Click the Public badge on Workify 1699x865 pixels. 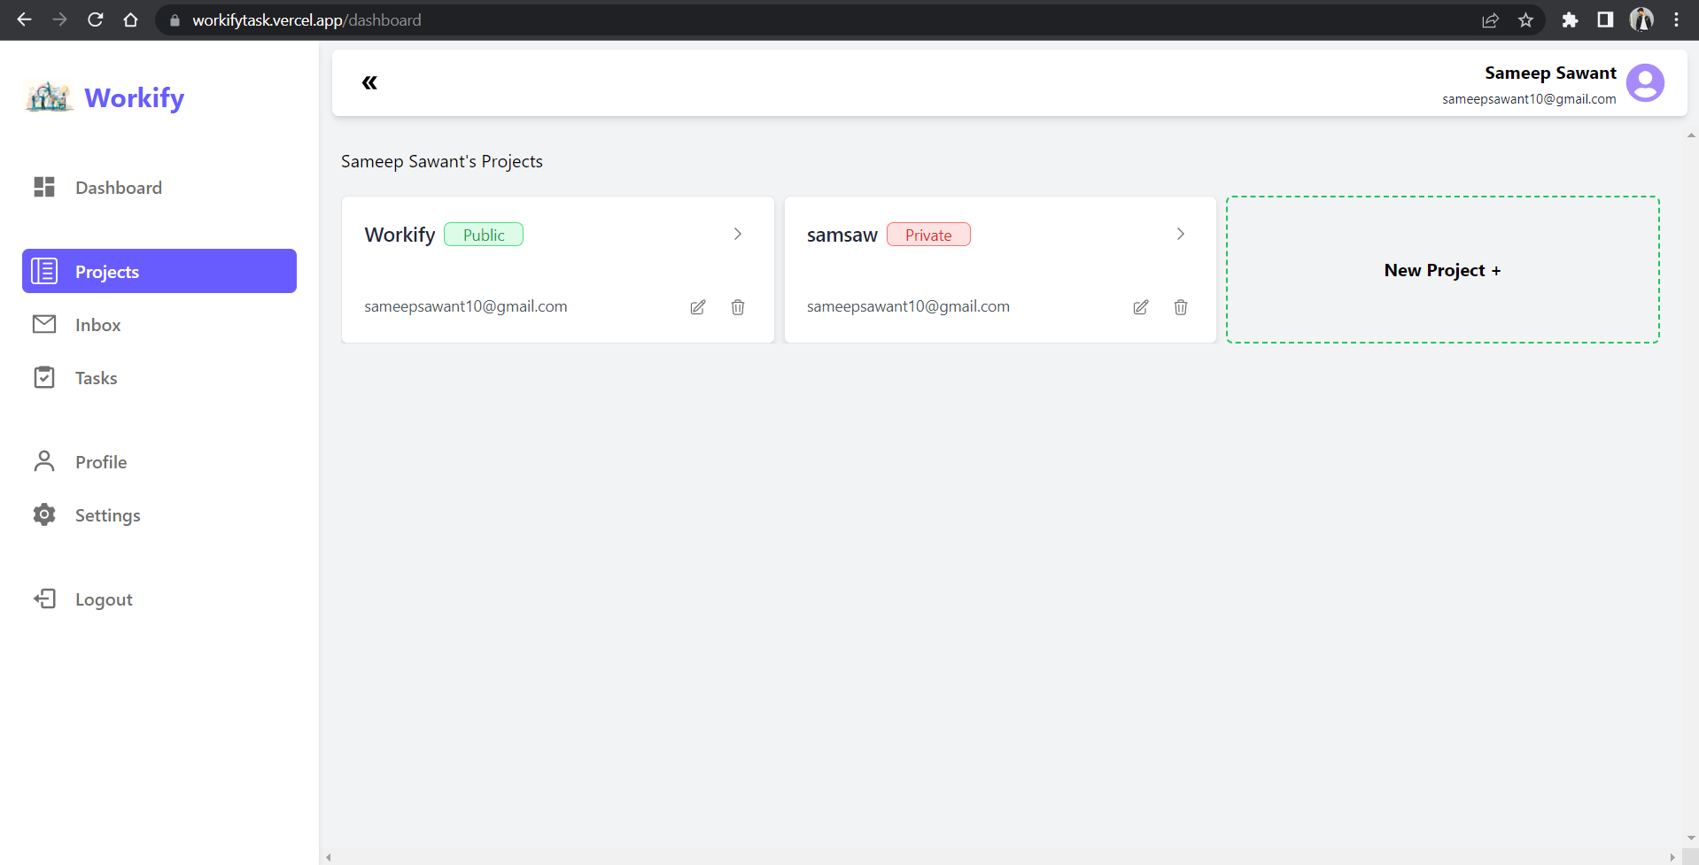point(484,235)
